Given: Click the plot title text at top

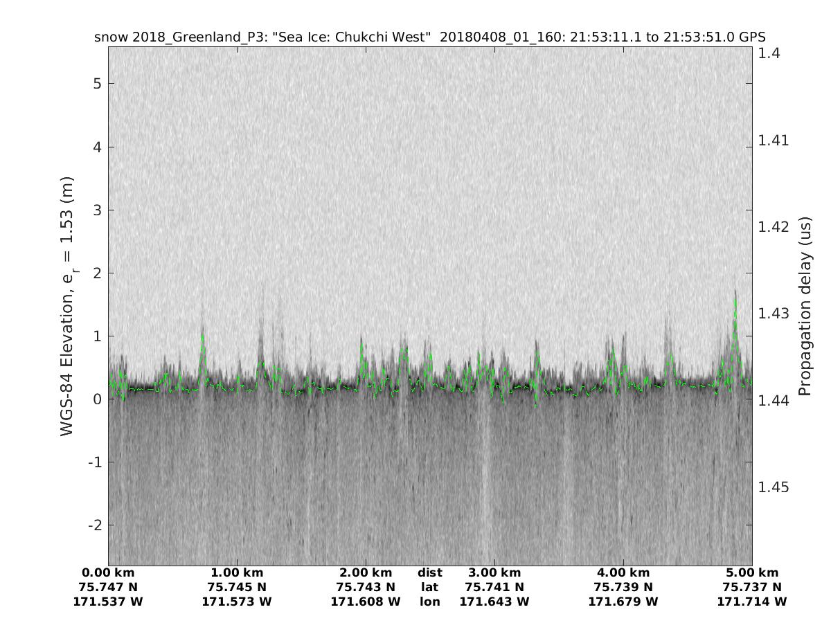Looking at the screenshot, I should [429, 37].
